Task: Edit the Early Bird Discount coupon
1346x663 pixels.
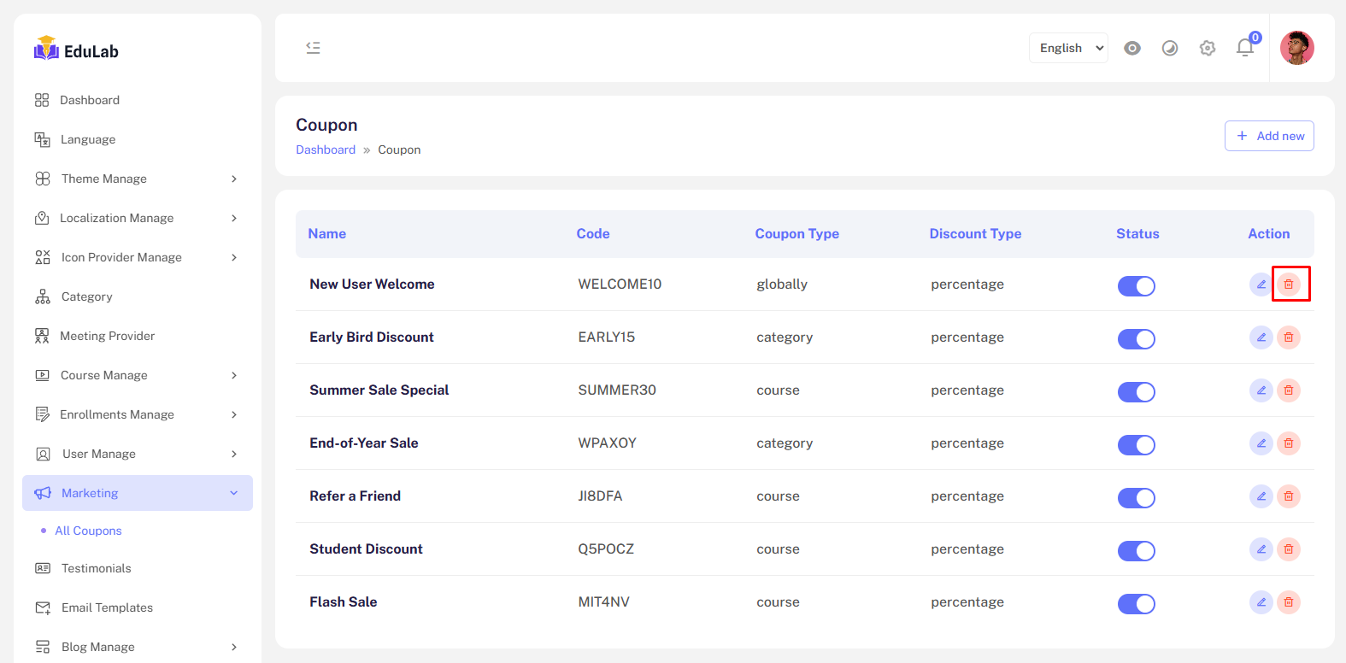Action: coord(1261,337)
